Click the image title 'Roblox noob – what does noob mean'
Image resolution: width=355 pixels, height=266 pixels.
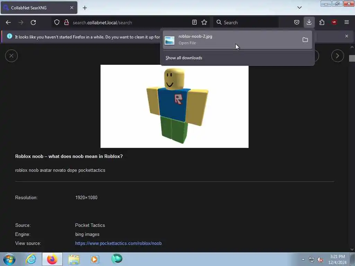pyautogui.click(x=69, y=156)
